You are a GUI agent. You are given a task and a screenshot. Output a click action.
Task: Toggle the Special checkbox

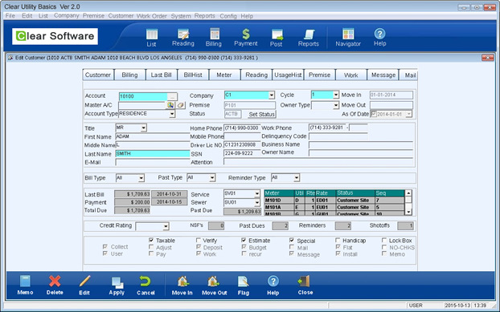pos(292,240)
